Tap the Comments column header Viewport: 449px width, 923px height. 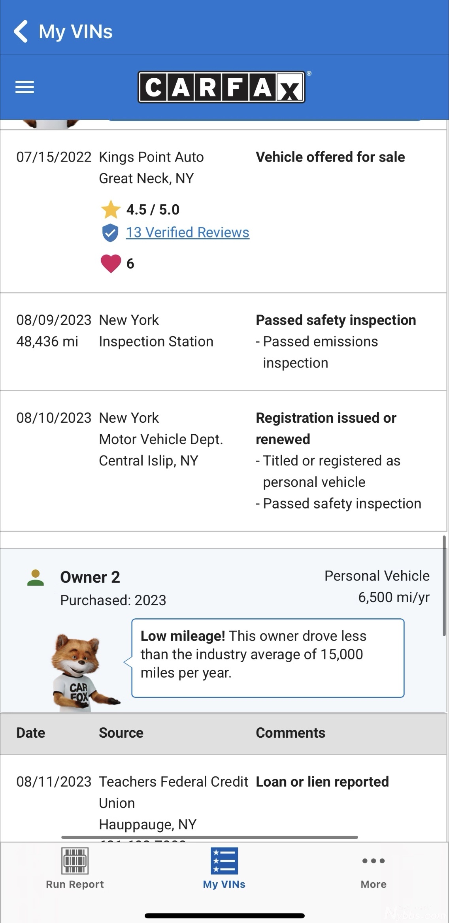[291, 733]
